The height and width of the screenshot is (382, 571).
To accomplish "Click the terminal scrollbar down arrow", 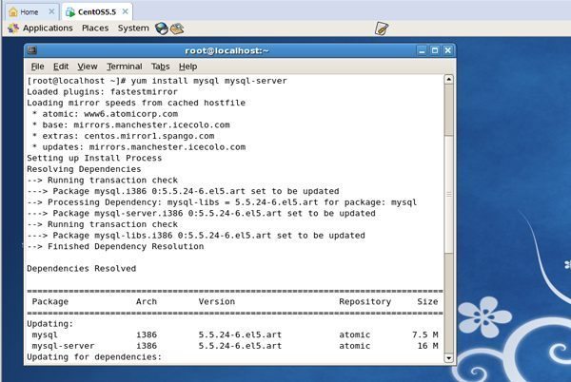I will (448, 358).
